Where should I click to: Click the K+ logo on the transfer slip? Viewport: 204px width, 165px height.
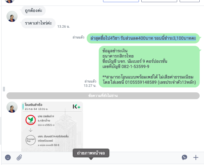(x=77, y=107)
